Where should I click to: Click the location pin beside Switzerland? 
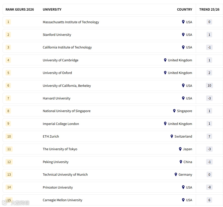172,136
